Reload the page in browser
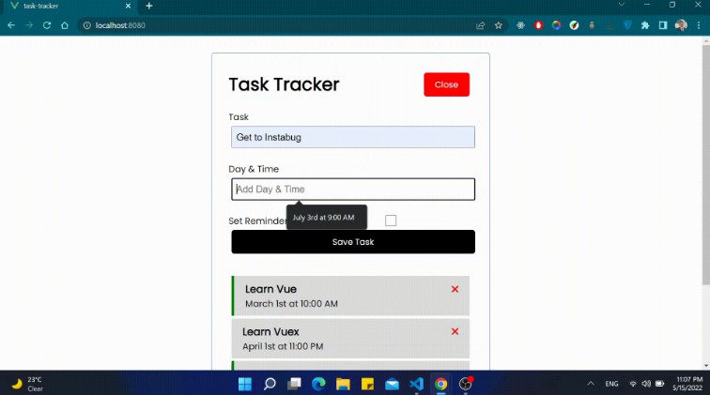The image size is (710, 395). [47, 25]
